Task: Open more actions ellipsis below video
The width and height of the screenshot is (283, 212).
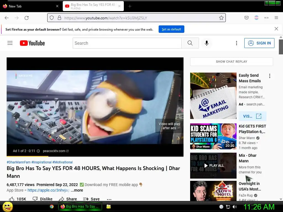Action: [109, 199]
